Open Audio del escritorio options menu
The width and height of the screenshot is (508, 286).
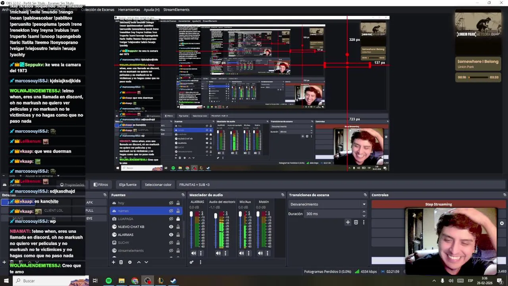click(x=225, y=253)
